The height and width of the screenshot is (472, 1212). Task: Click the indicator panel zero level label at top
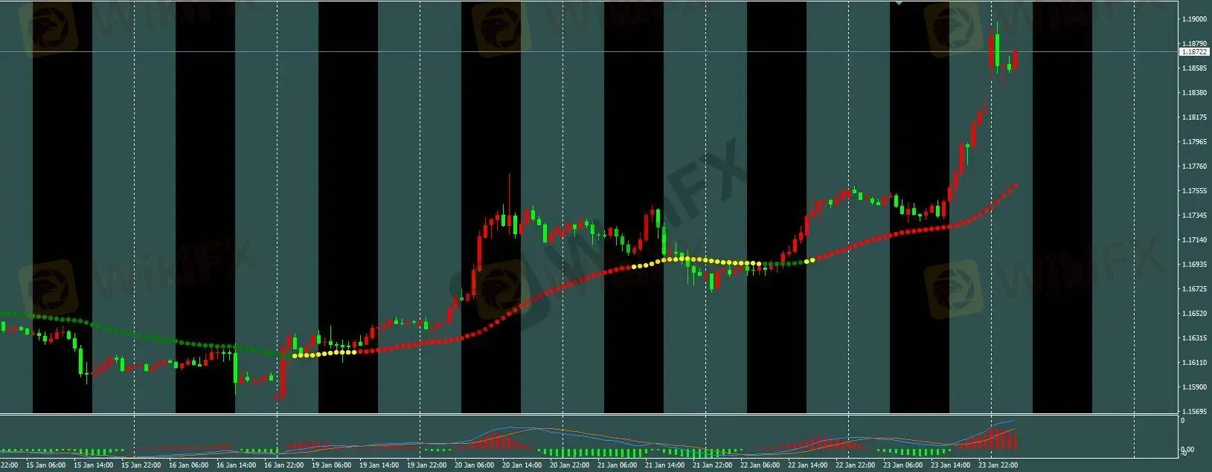point(1183,421)
